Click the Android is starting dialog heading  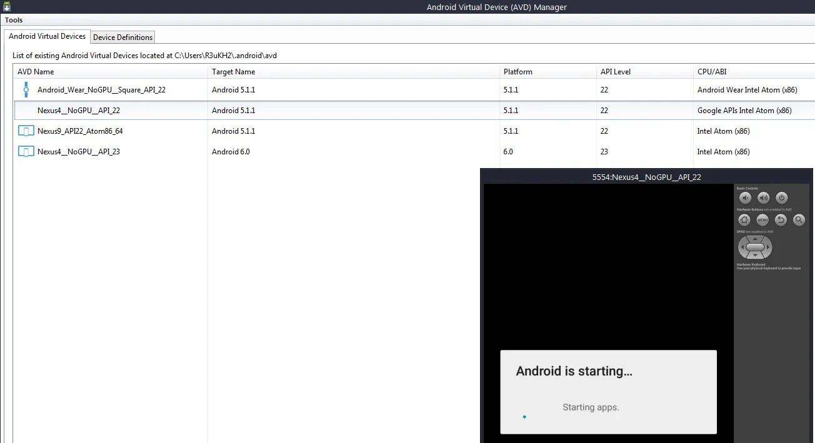pos(574,371)
